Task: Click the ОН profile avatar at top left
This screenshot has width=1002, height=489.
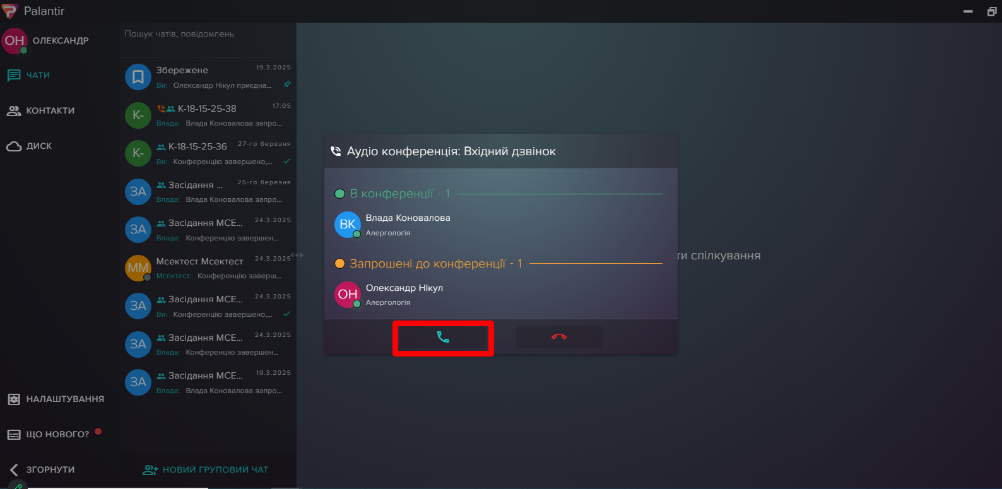Action: pyautogui.click(x=15, y=41)
